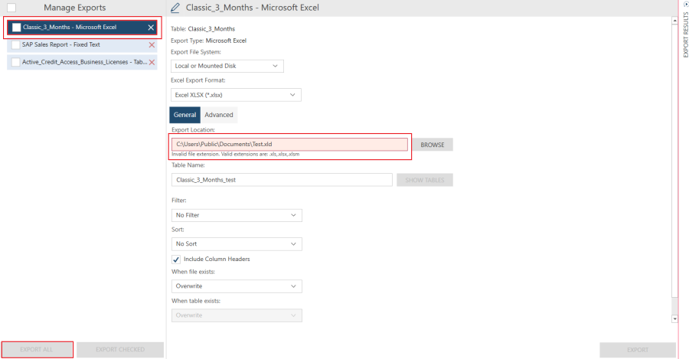Uncheck Include Column Headers

pyautogui.click(x=176, y=259)
